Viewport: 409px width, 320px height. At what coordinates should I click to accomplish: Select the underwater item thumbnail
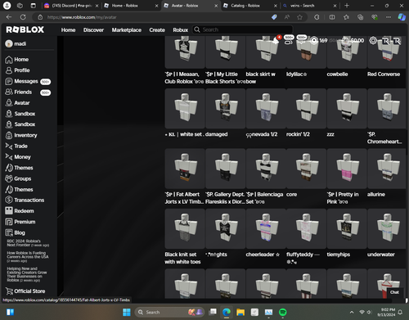pyautogui.click(x=387, y=228)
